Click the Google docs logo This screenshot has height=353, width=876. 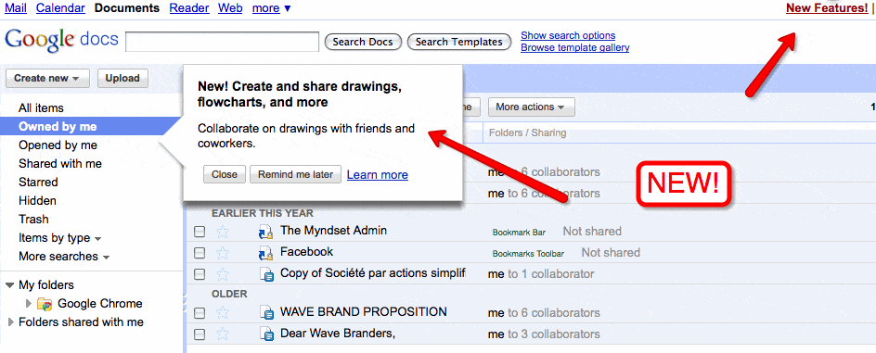click(x=61, y=40)
